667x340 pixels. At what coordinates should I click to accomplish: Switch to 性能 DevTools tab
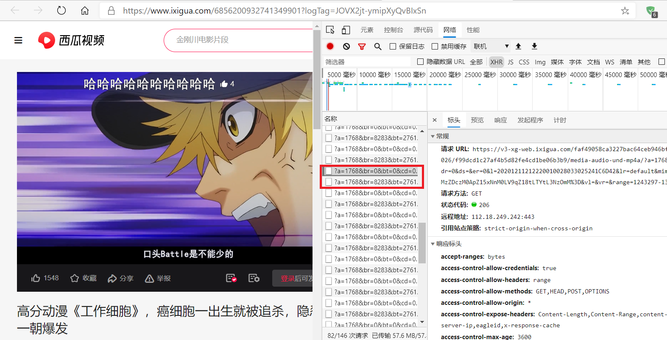(x=473, y=30)
